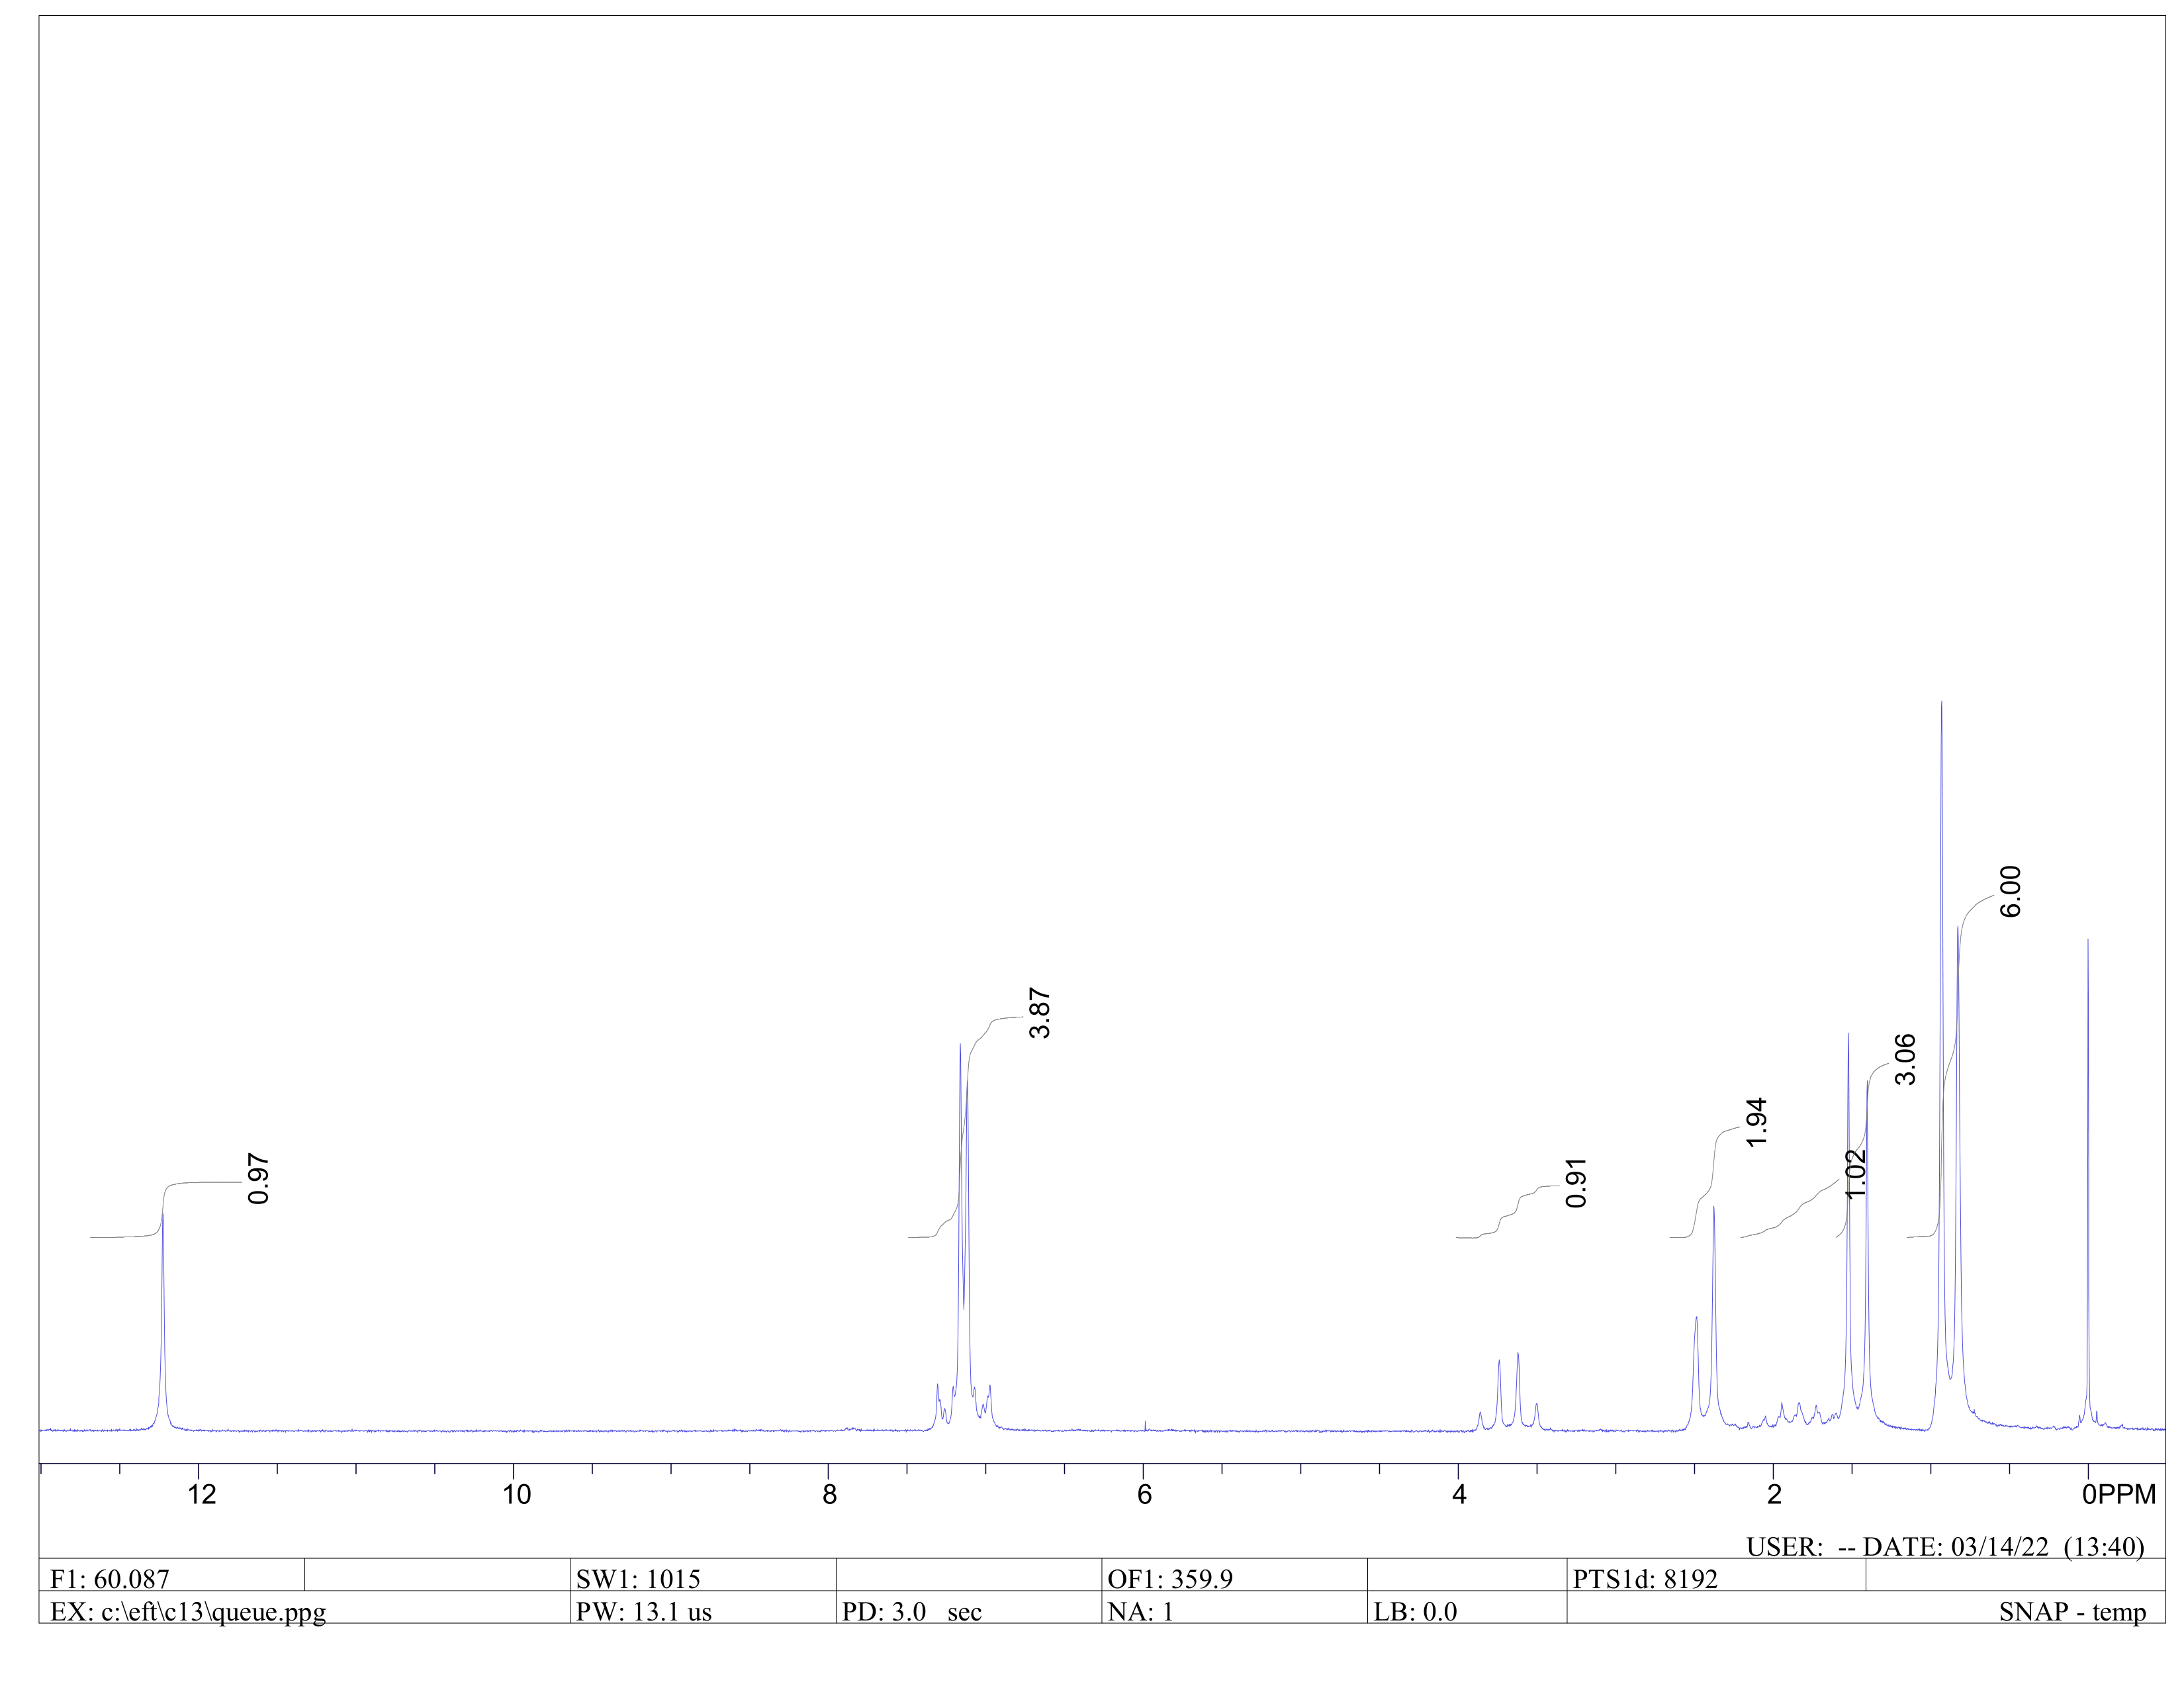Click the 0.91 integration label
Image resolution: width=2184 pixels, height=1688 pixels.
pos(1575,1183)
